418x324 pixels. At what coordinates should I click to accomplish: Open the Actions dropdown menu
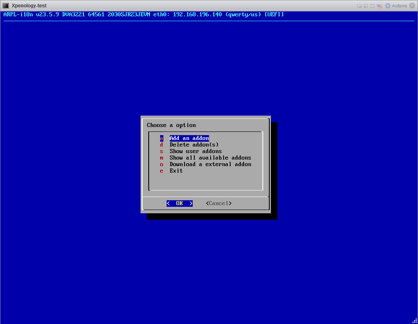399,6
